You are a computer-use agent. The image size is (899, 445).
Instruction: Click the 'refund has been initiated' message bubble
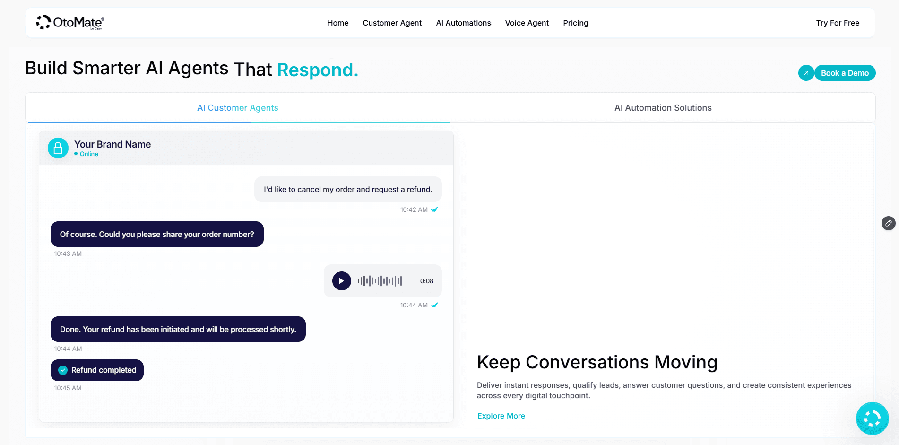(x=178, y=329)
